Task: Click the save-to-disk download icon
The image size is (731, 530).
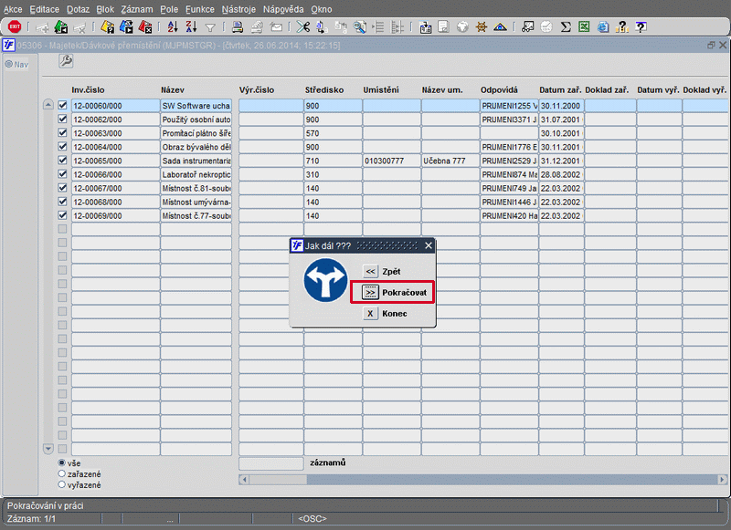Action: coord(425,27)
